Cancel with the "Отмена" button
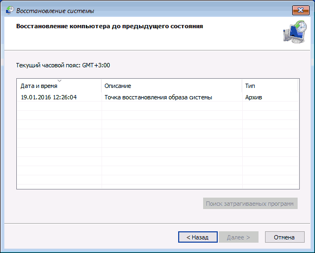Viewport: 315px width, 253px height. click(285, 237)
